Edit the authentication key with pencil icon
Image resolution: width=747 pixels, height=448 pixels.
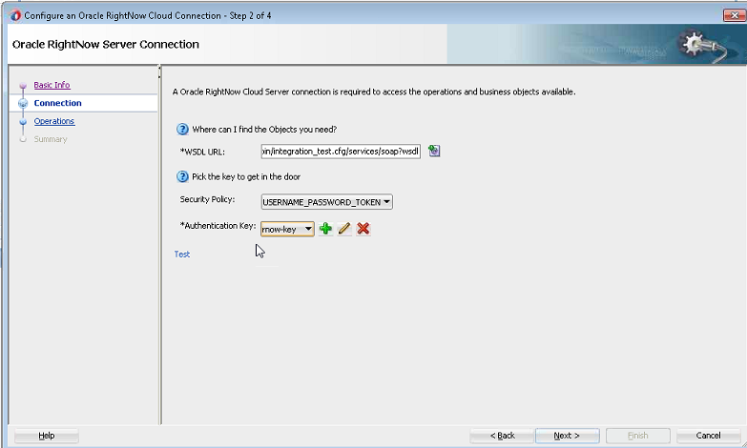(x=344, y=229)
